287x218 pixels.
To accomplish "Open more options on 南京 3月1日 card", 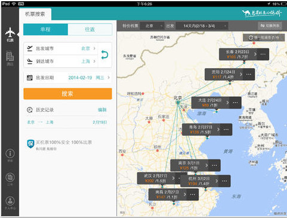I will coord(214,165).
